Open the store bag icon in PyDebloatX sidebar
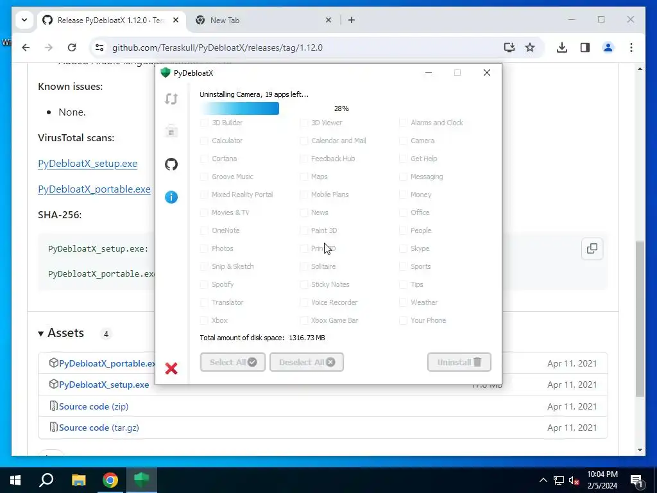This screenshot has width=657, height=493. point(171,131)
